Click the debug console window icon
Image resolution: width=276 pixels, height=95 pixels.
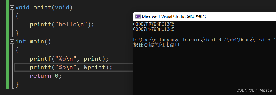pyautogui.click(x=138, y=17)
